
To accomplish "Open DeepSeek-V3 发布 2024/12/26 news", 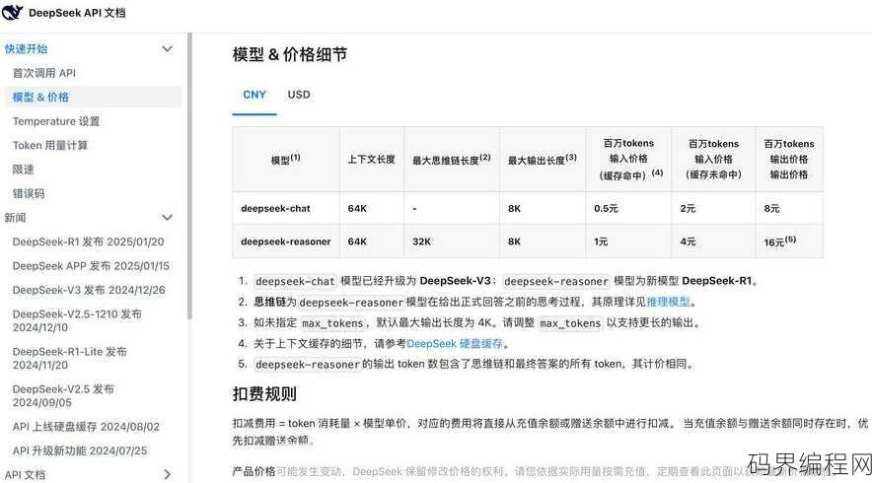I will click(x=89, y=290).
